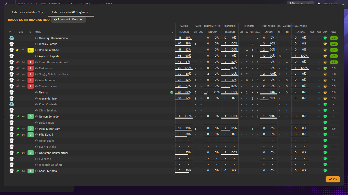The width and height of the screenshot is (348, 195).
Task: Click the 7.9 rating for Donnarumma
Action: (x=333, y=38)
